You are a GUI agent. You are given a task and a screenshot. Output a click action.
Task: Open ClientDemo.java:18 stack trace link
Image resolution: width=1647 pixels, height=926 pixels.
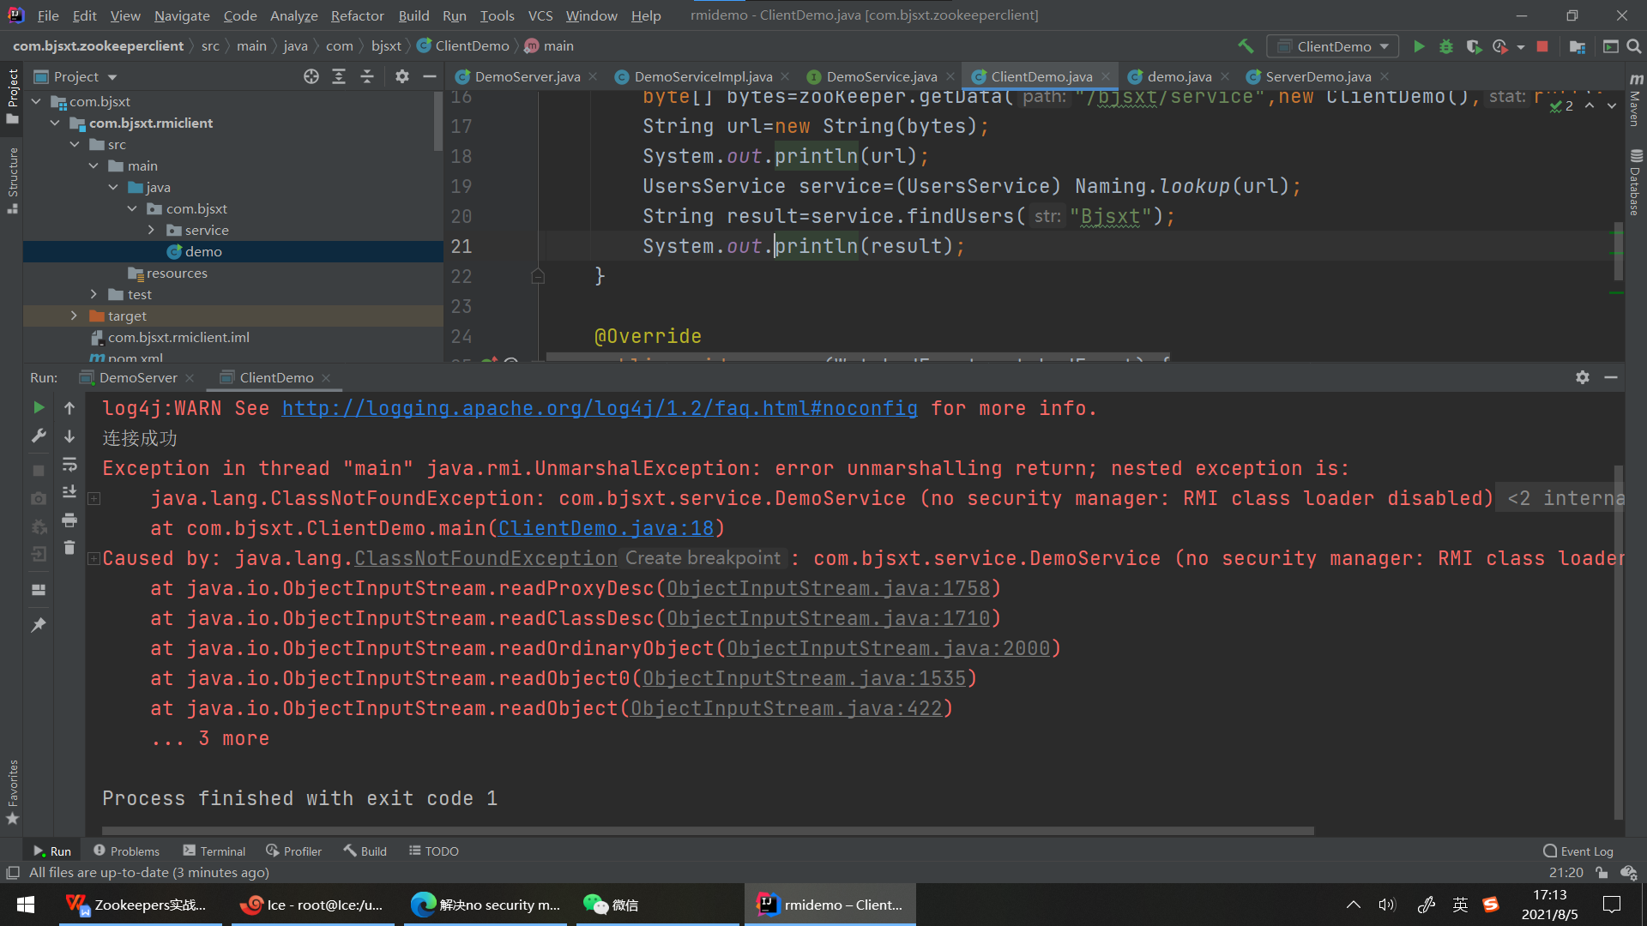pyautogui.click(x=606, y=528)
